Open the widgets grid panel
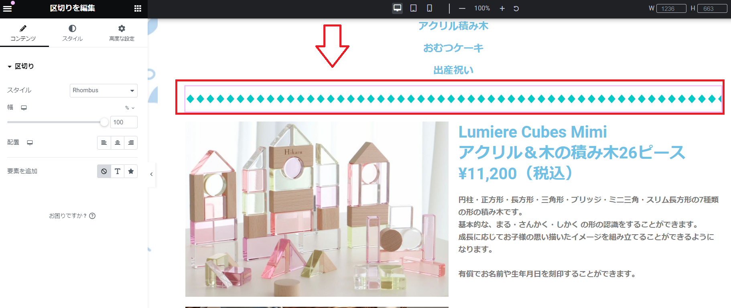 [138, 8]
